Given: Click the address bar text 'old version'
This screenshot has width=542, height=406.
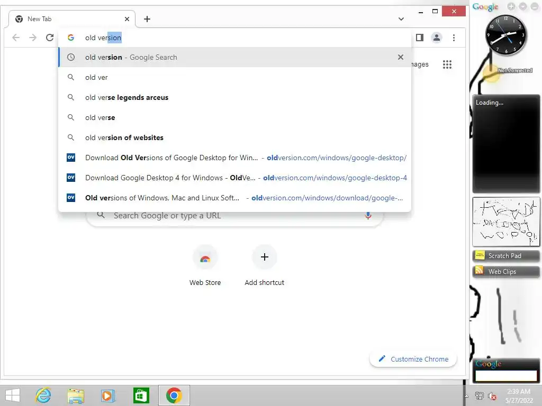Looking at the screenshot, I should pyautogui.click(x=103, y=38).
